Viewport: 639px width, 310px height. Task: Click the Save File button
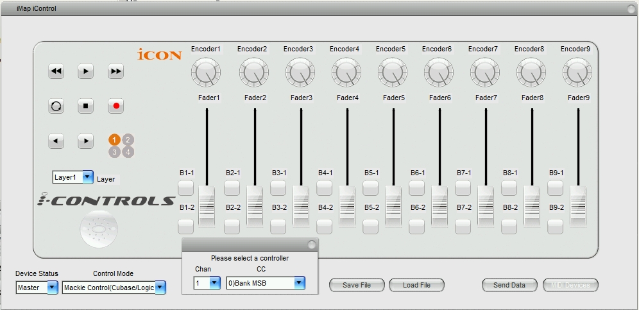coord(357,285)
